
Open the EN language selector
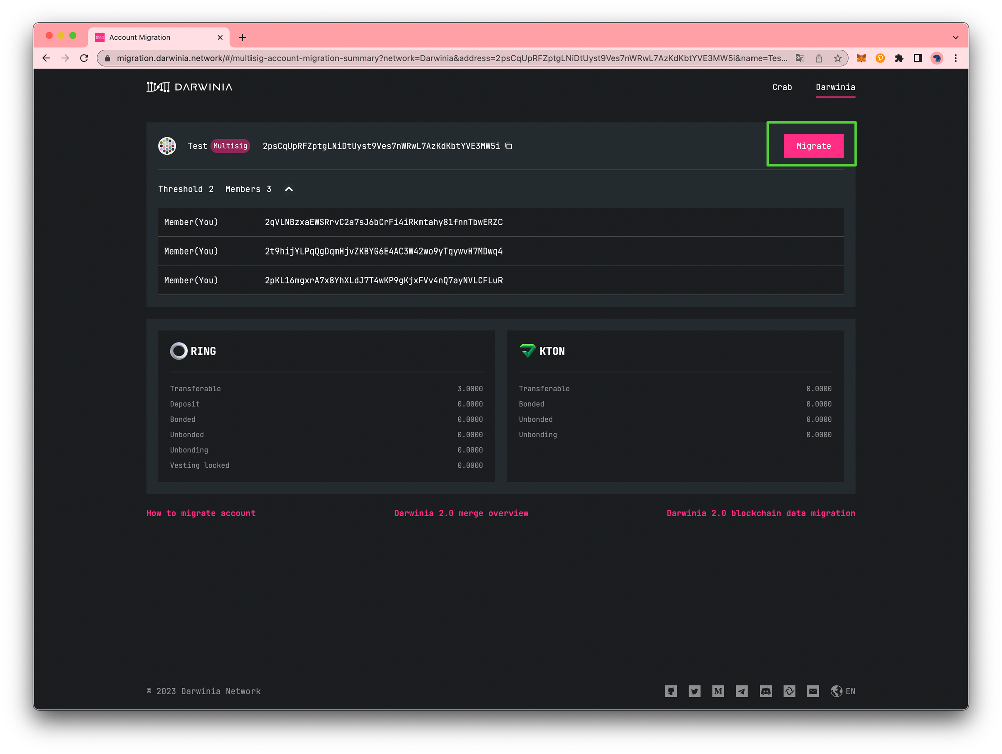843,691
